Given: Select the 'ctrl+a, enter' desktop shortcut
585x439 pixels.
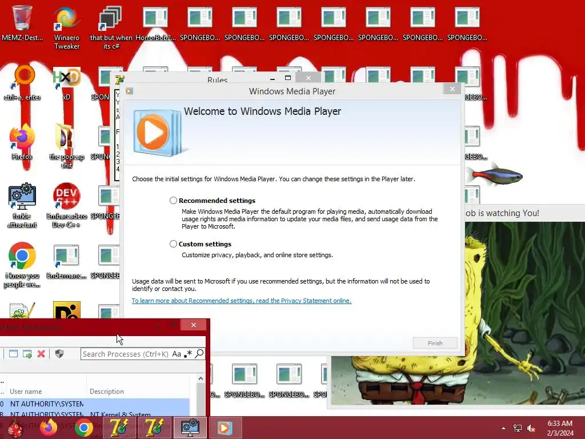Looking at the screenshot, I should click(22, 83).
